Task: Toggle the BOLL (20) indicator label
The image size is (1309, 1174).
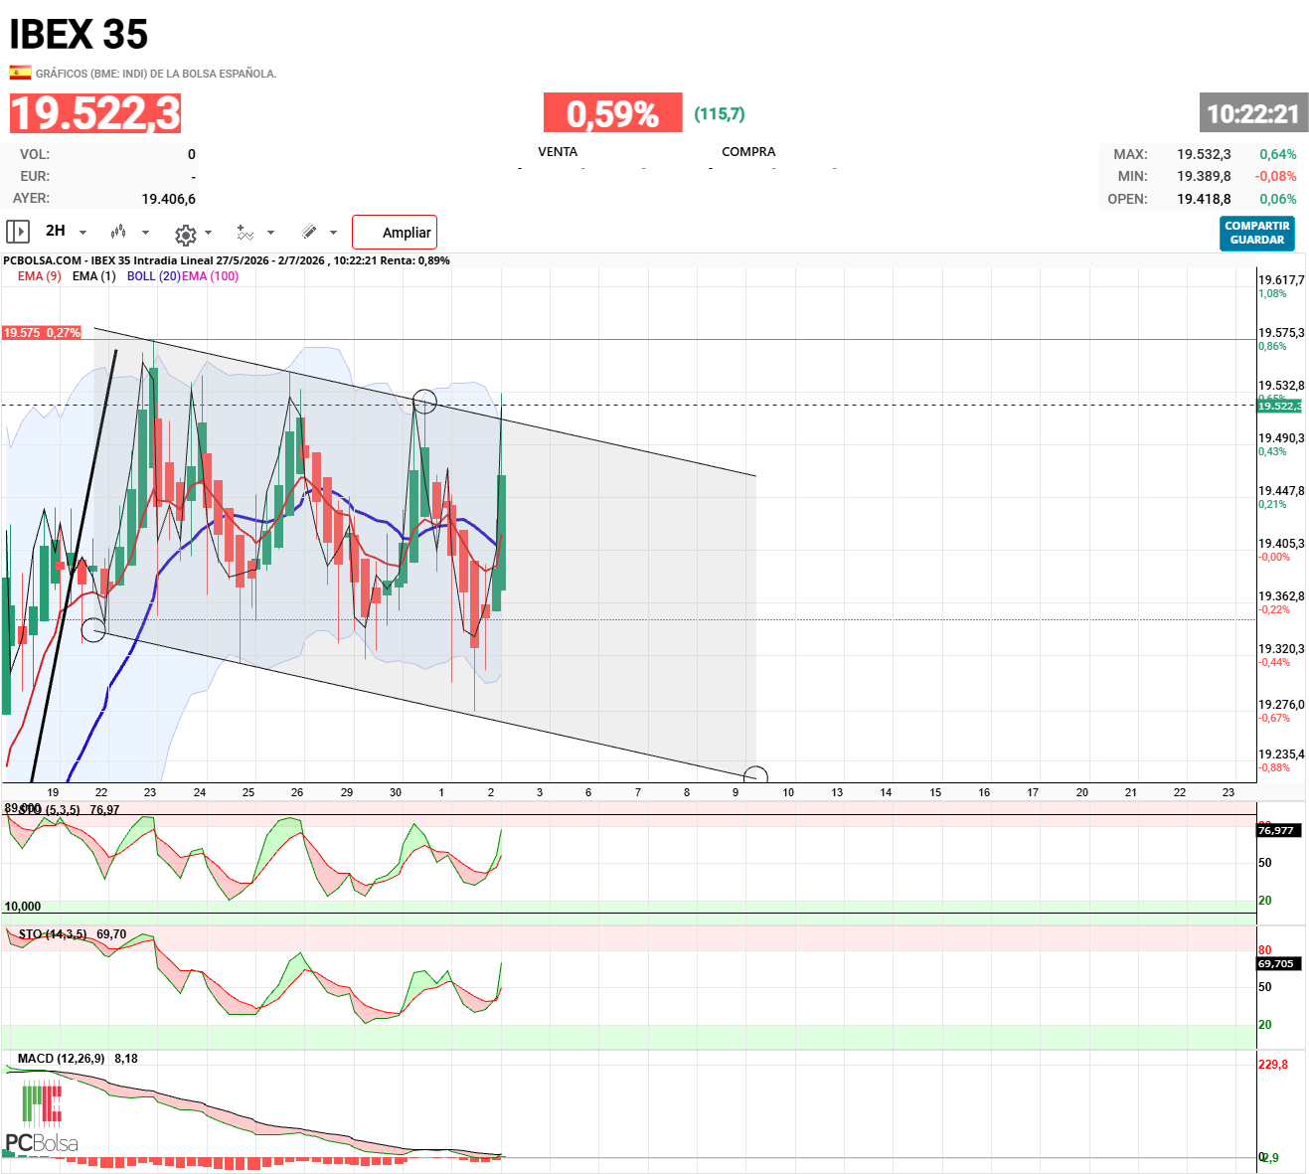Action: (x=154, y=276)
